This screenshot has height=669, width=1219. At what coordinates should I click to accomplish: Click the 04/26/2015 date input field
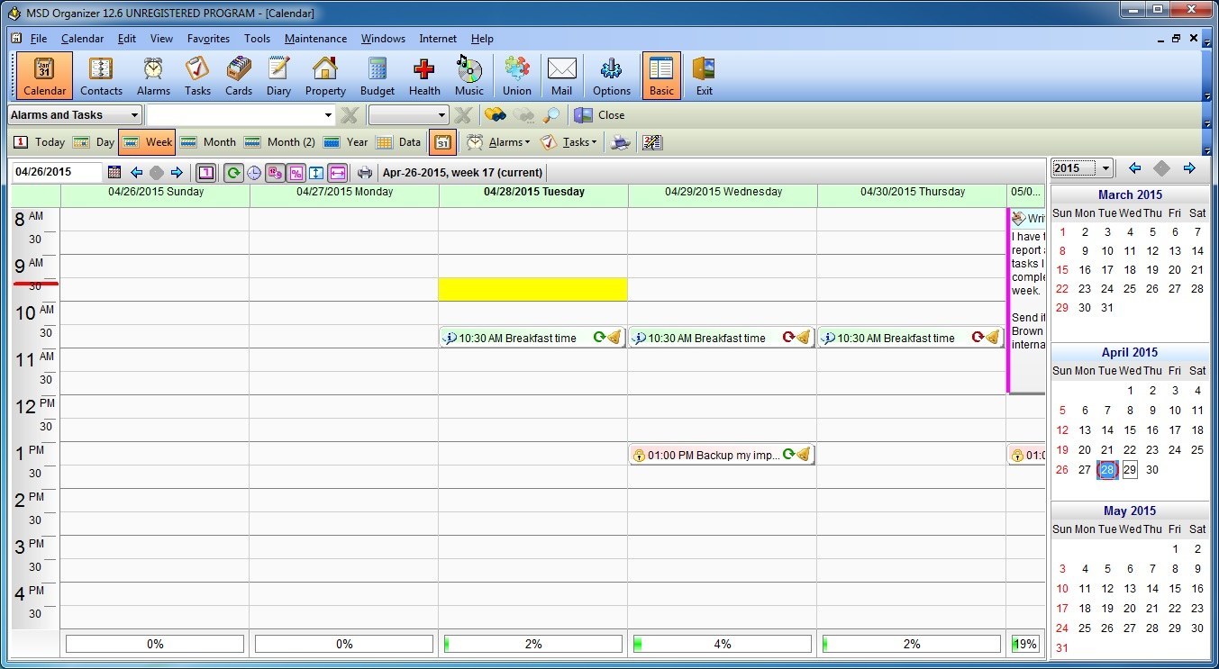pyautogui.click(x=57, y=172)
